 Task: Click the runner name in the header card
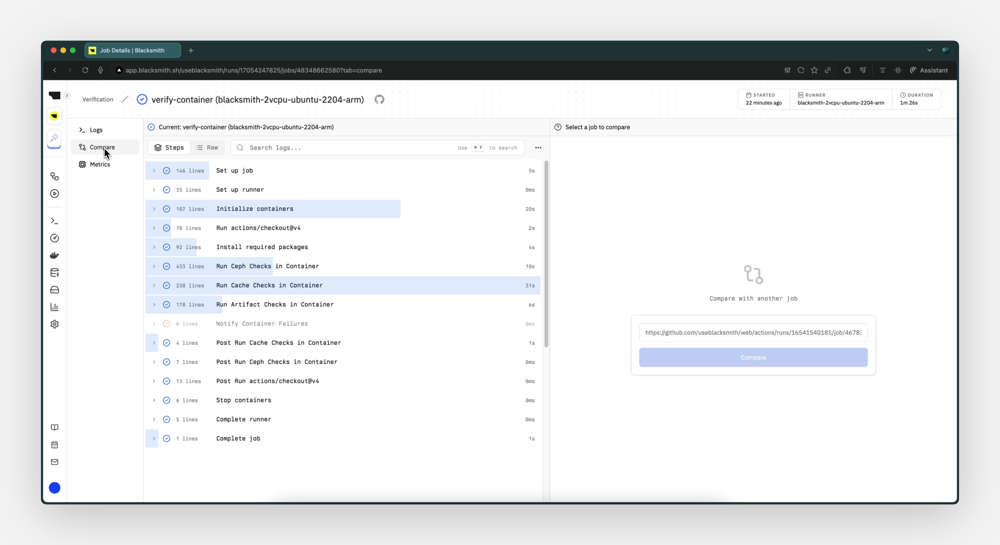click(841, 103)
